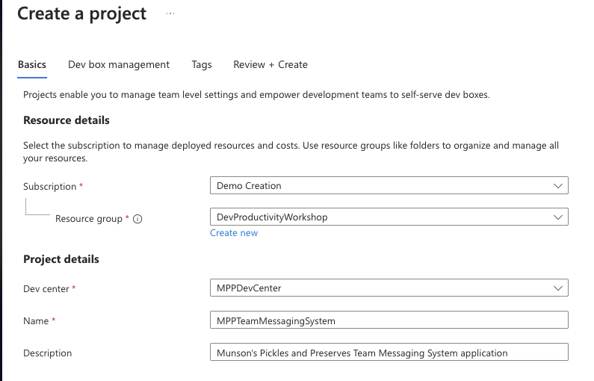Open the ellipsis menu beside Create a project

[170, 13]
